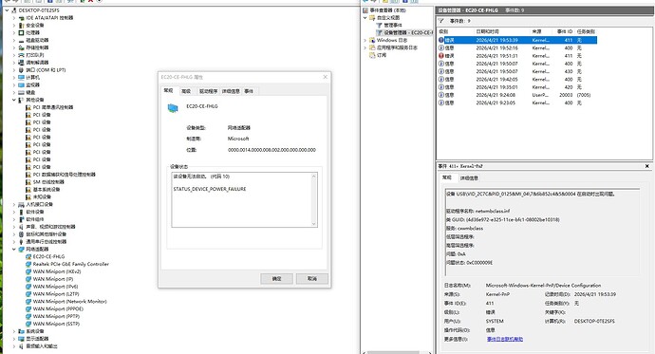Click the network adapter icon in the properties dialog
Image resolution: width=655 pixels, height=354 pixels.
[x=173, y=108]
